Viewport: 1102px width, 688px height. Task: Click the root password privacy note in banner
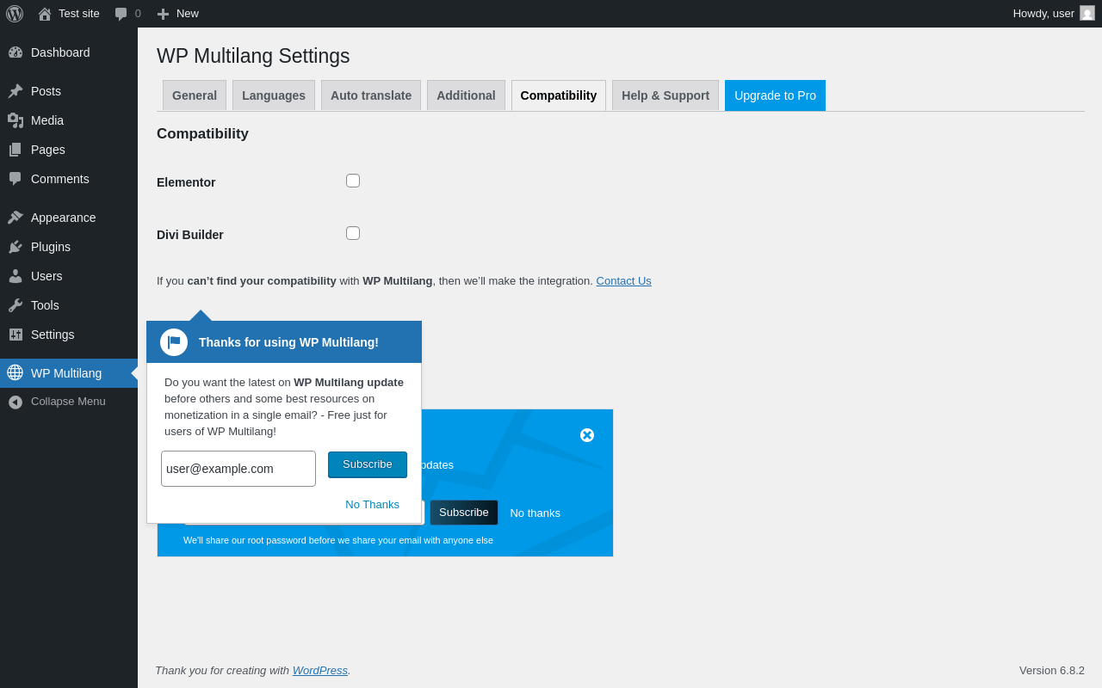[x=338, y=540]
